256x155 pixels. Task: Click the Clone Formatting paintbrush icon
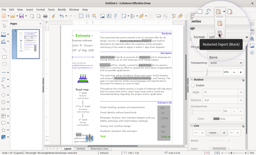(53, 16)
